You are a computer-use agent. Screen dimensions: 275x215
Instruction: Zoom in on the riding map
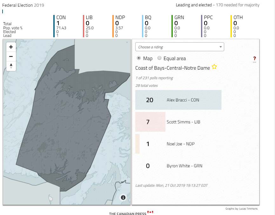(x=11, y=47)
